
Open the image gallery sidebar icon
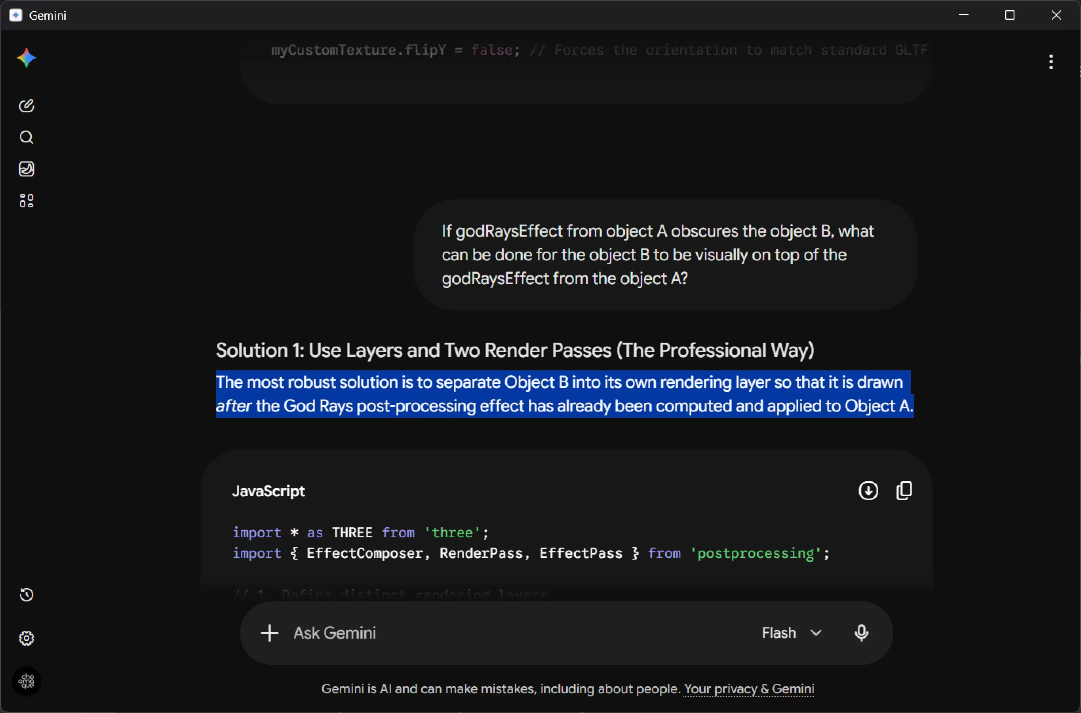tap(27, 169)
